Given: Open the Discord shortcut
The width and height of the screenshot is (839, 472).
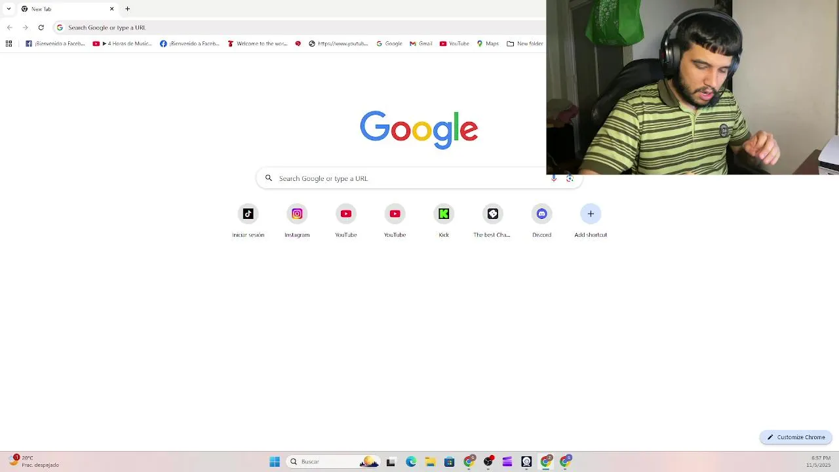Looking at the screenshot, I should (541, 221).
